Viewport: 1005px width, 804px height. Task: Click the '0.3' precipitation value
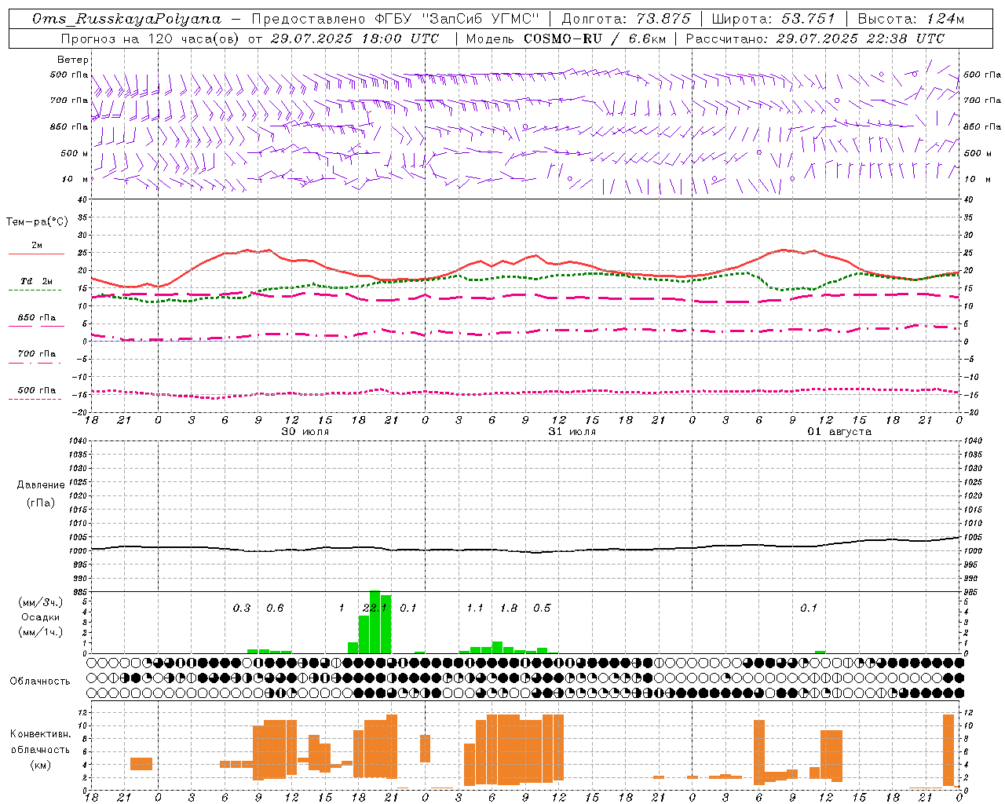(242, 608)
